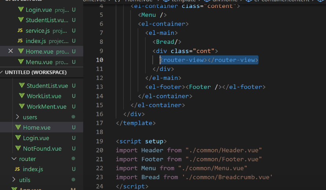Click the modified dot beside users folder
326x190 pixels.
(73, 117)
